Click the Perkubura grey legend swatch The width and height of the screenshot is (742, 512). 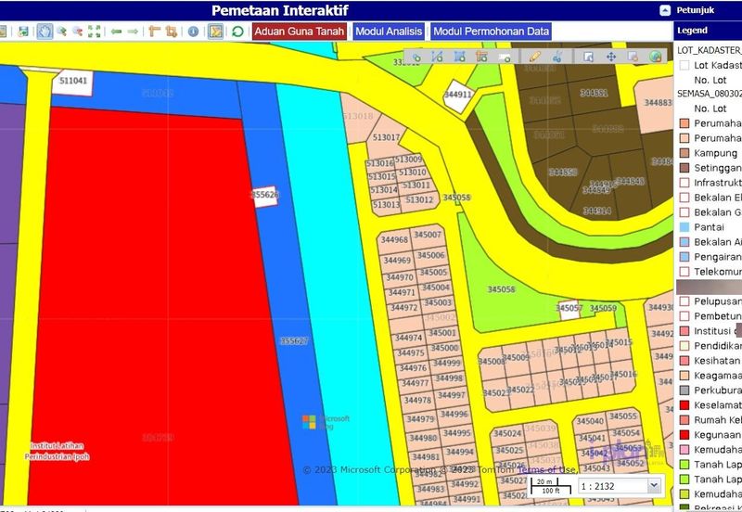684,390
